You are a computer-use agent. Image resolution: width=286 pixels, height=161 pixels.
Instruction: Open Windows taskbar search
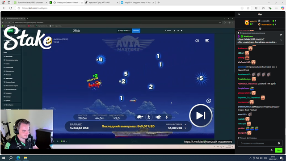pyautogui.click(x=11, y=158)
